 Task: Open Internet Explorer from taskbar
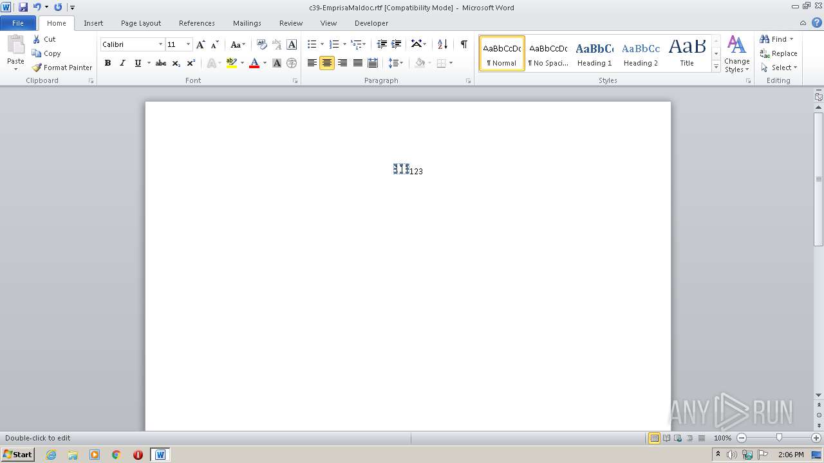point(51,455)
